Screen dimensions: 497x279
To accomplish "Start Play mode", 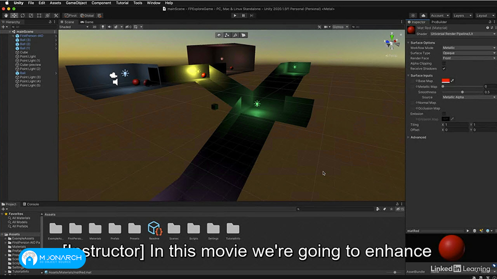I will click(x=235, y=16).
